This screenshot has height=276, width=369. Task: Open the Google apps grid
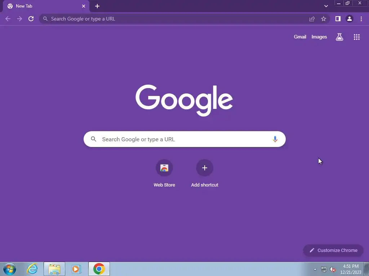(x=357, y=37)
